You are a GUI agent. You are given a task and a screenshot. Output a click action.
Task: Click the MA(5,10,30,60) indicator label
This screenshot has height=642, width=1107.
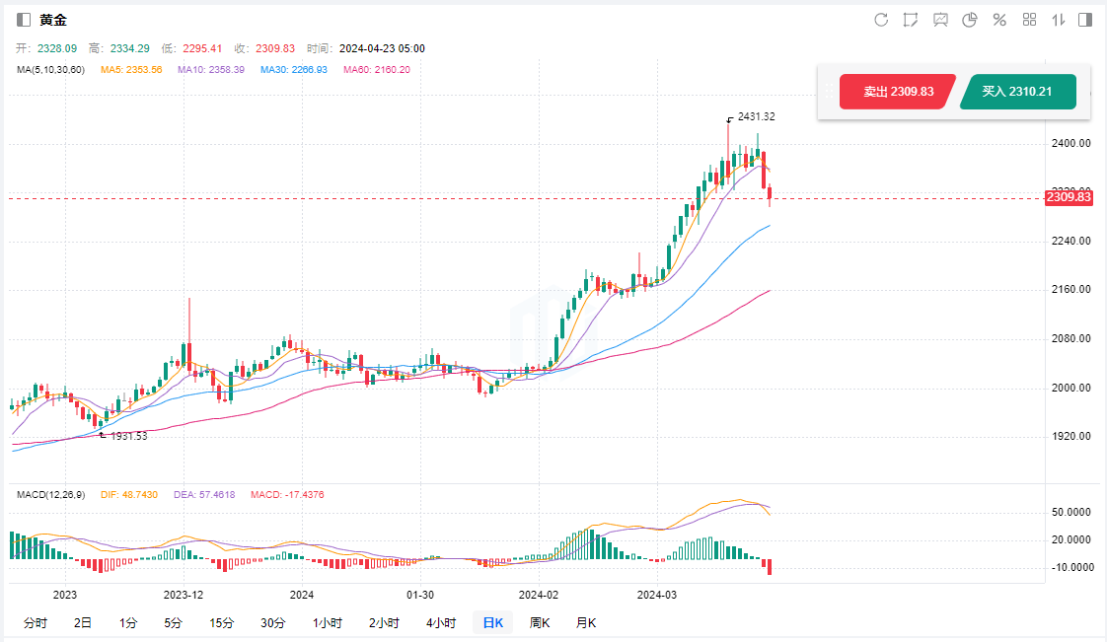point(50,70)
